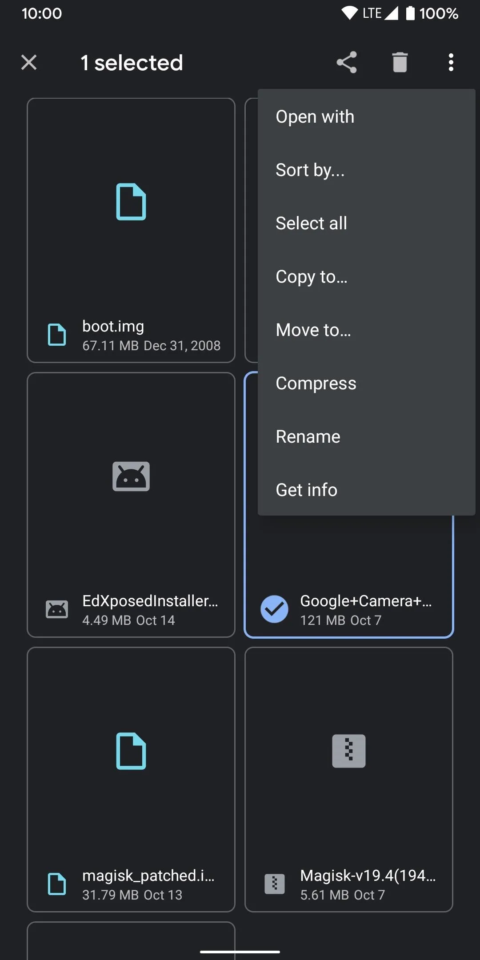Tap the 31.79 MB Oct 13 details

coord(132,895)
